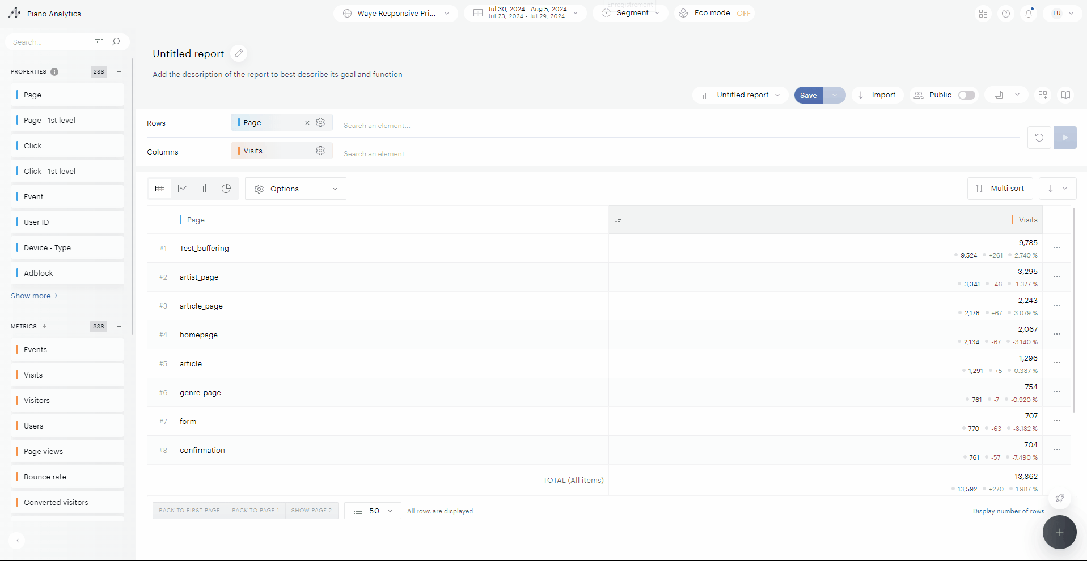
Task: Switch to line chart view
Action: [182, 189]
